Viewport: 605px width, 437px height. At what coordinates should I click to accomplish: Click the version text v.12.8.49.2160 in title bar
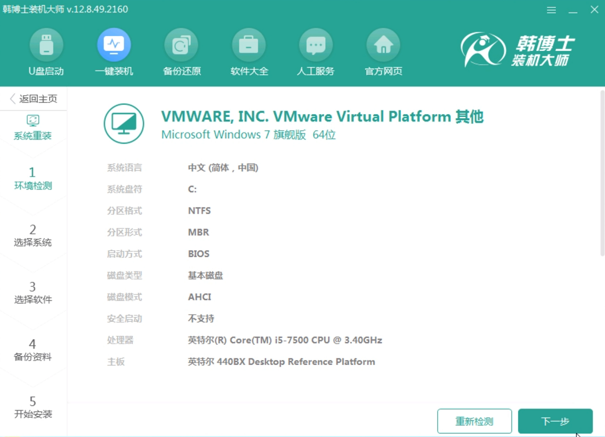pyautogui.click(x=97, y=9)
